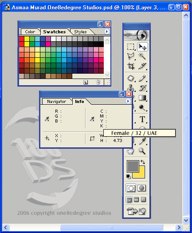The height and width of the screenshot is (233, 192).
Task: Open RGB eyedropper options in Info panel
Action: 47,119
